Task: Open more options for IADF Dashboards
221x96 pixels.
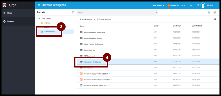Action: 215,55
